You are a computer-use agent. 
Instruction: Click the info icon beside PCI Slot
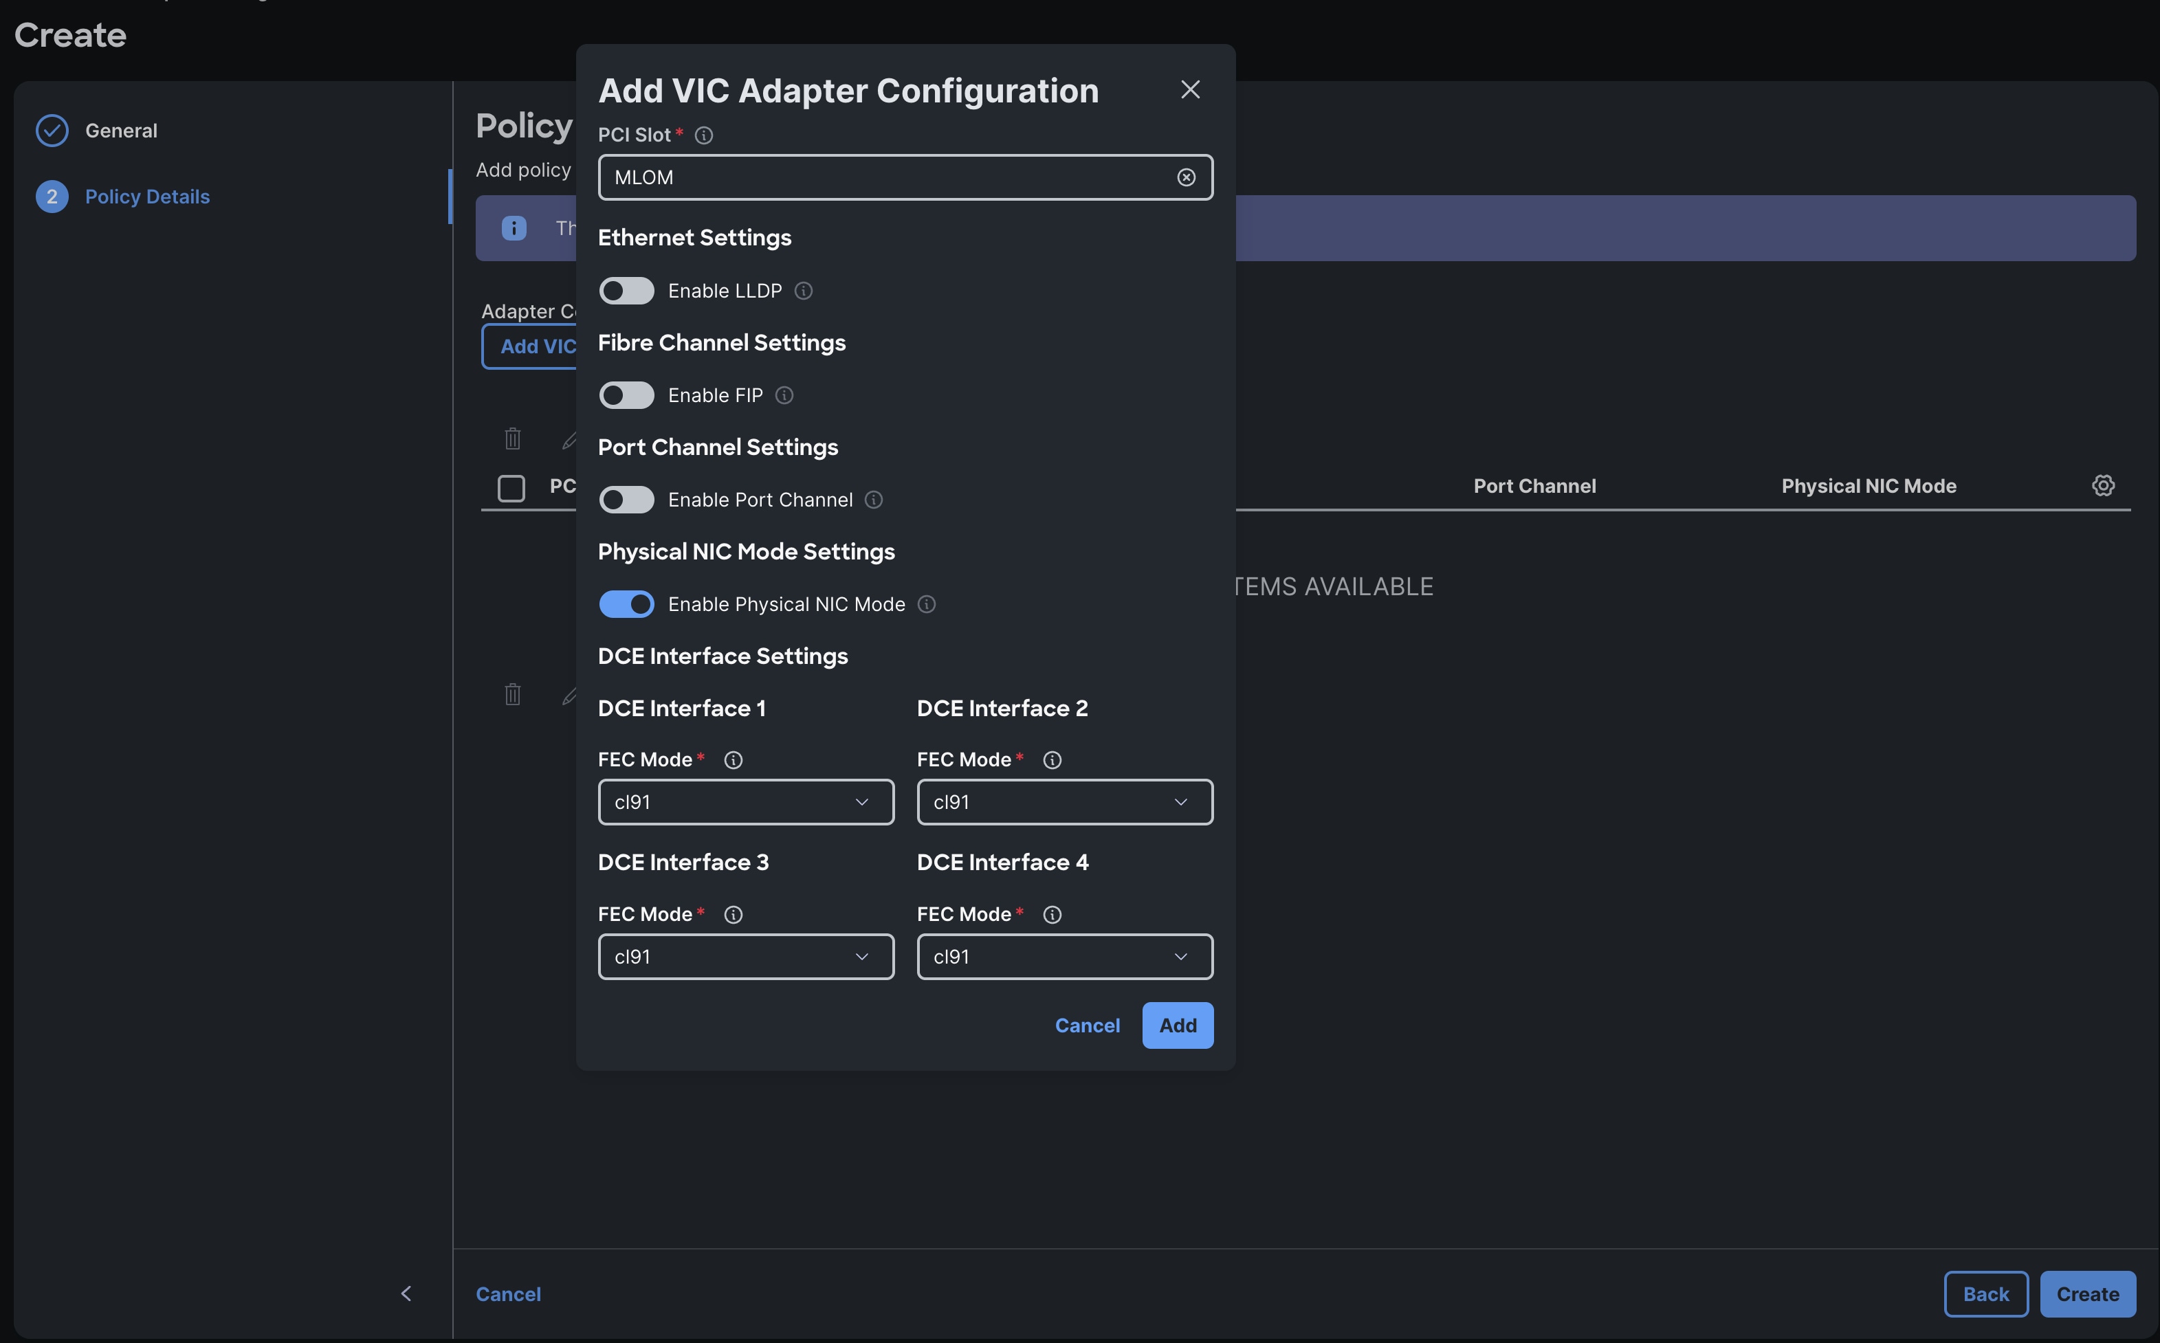(703, 135)
